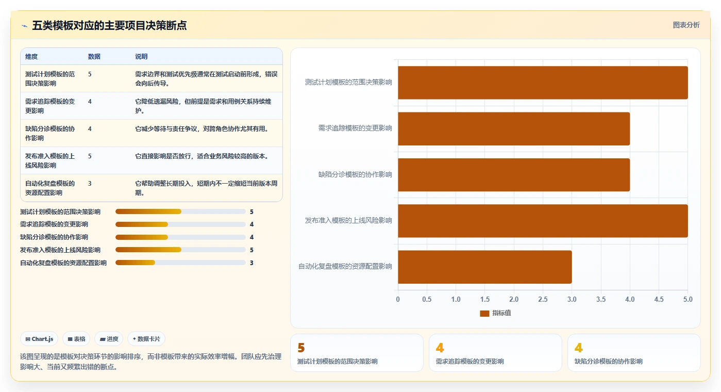The image size is (721, 392).
Task: Click the description starting 它降低遗漏风险
Action: point(206,106)
